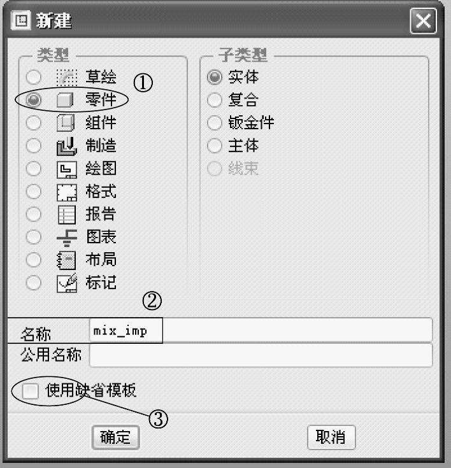Focus the 公用名称 common name field
Image resolution: width=451 pixels, height=468 pixels.
tap(261, 355)
